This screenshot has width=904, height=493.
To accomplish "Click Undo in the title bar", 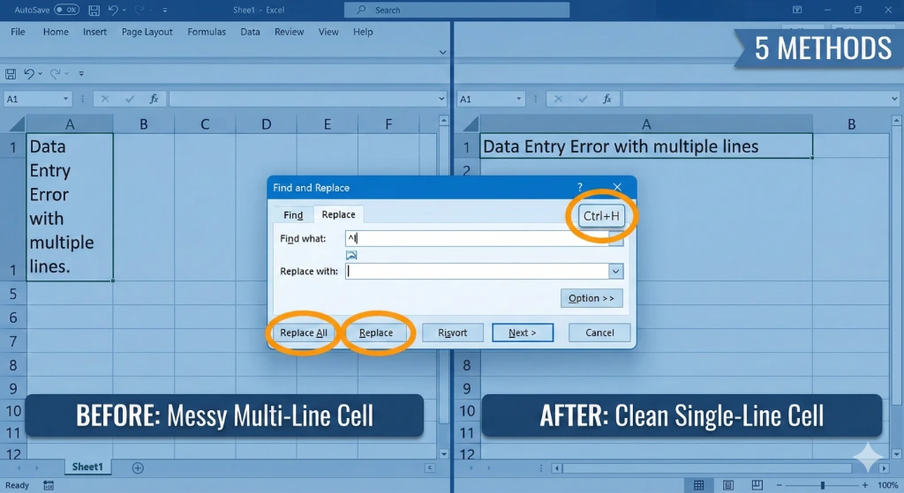I will [x=113, y=10].
